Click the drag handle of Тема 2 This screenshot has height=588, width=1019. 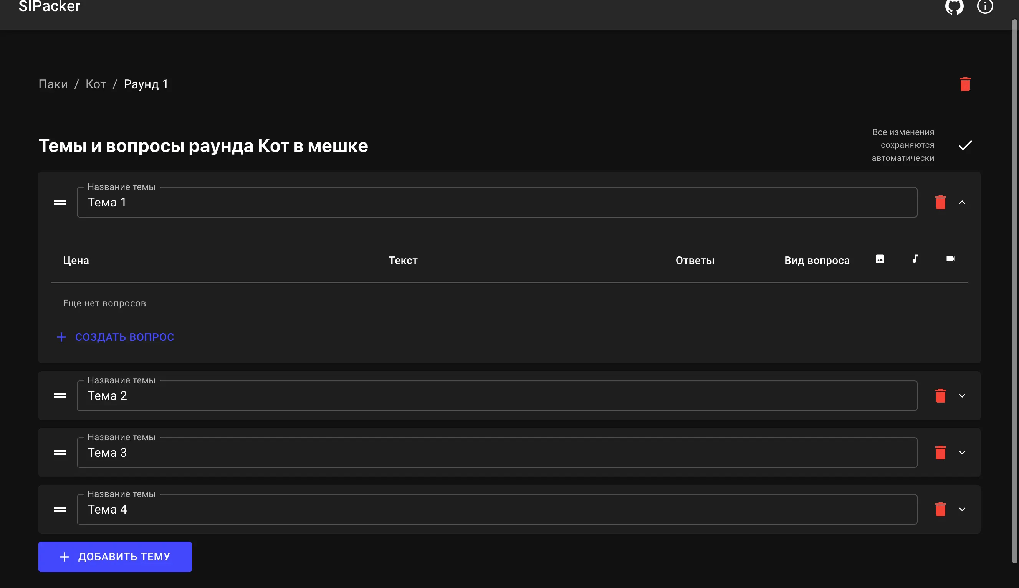(59, 395)
